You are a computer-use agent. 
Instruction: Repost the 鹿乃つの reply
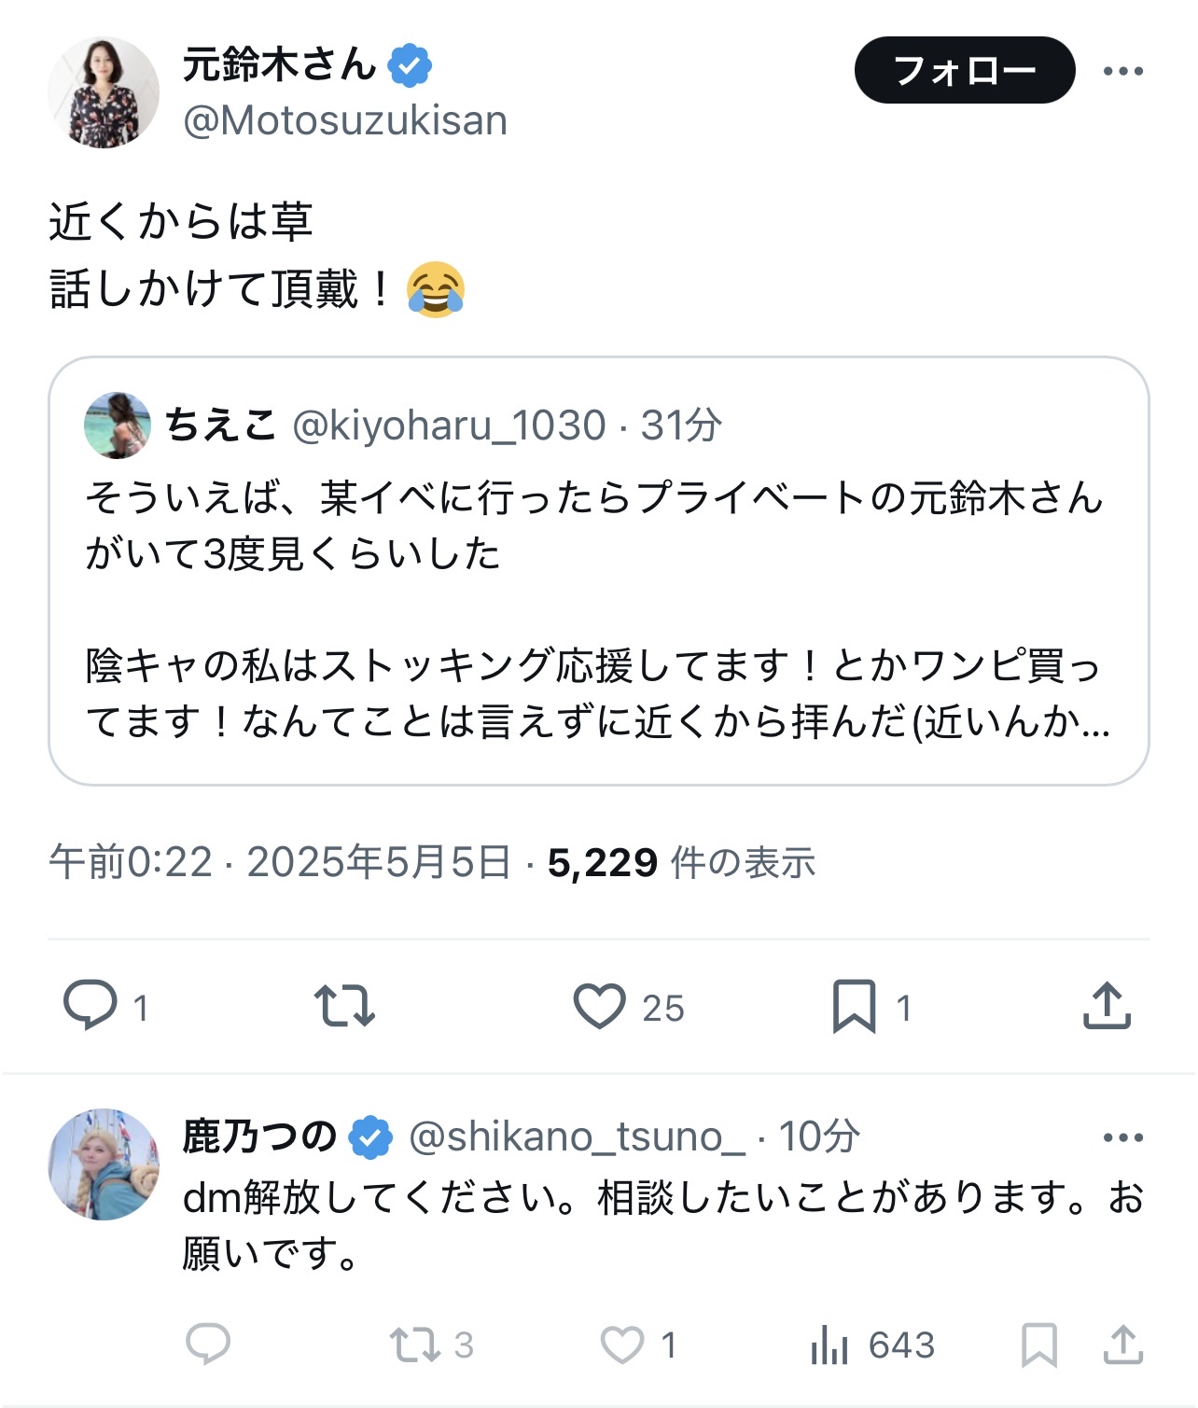click(415, 1345)
